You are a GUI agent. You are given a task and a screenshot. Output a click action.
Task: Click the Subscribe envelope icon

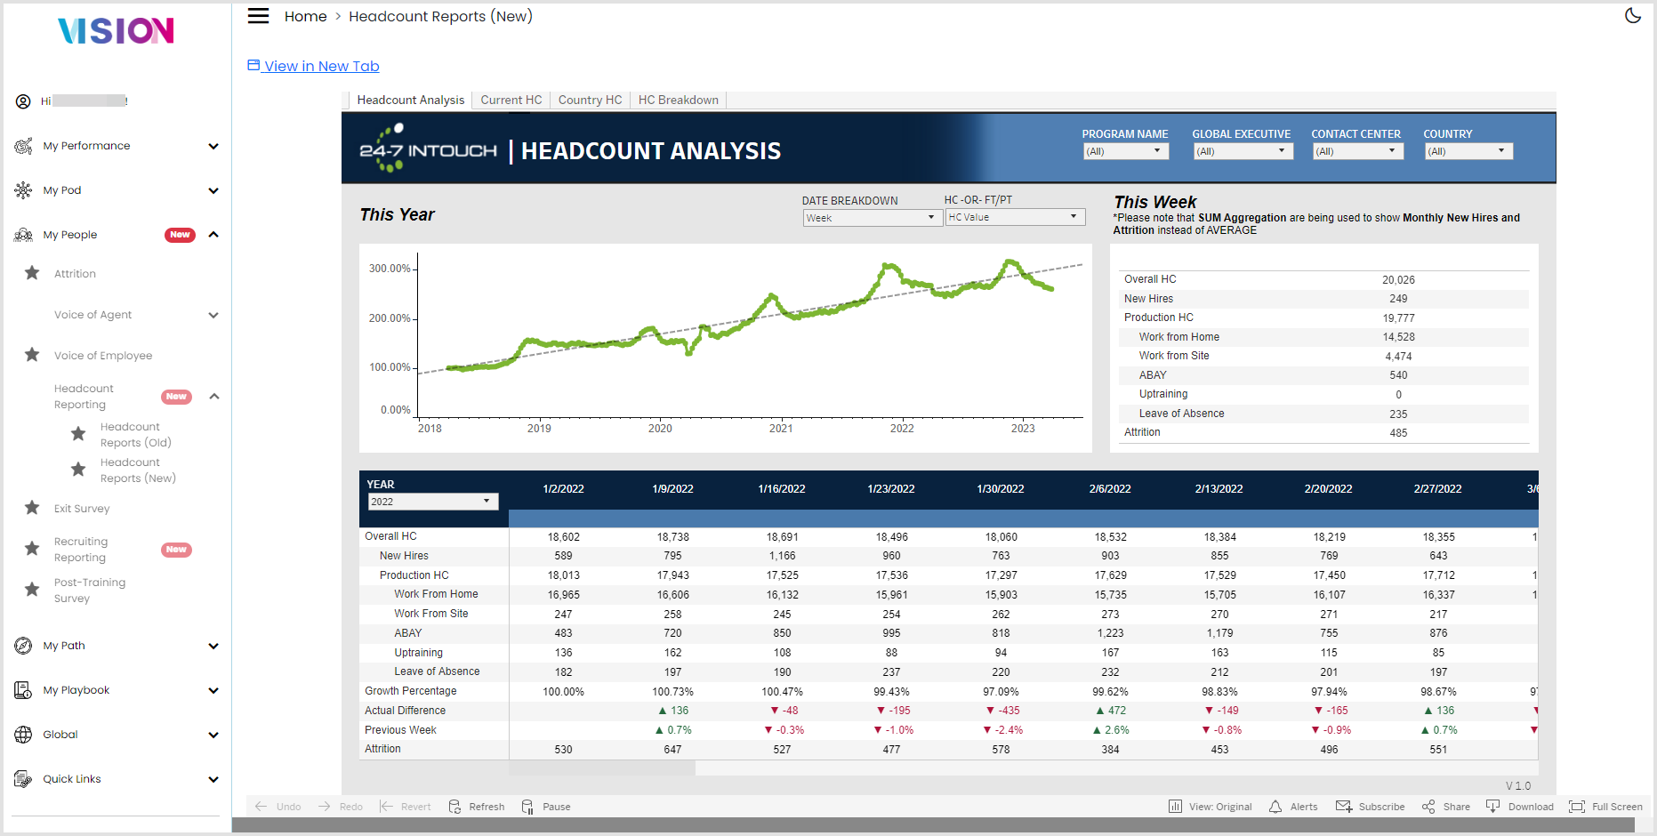1343,807
